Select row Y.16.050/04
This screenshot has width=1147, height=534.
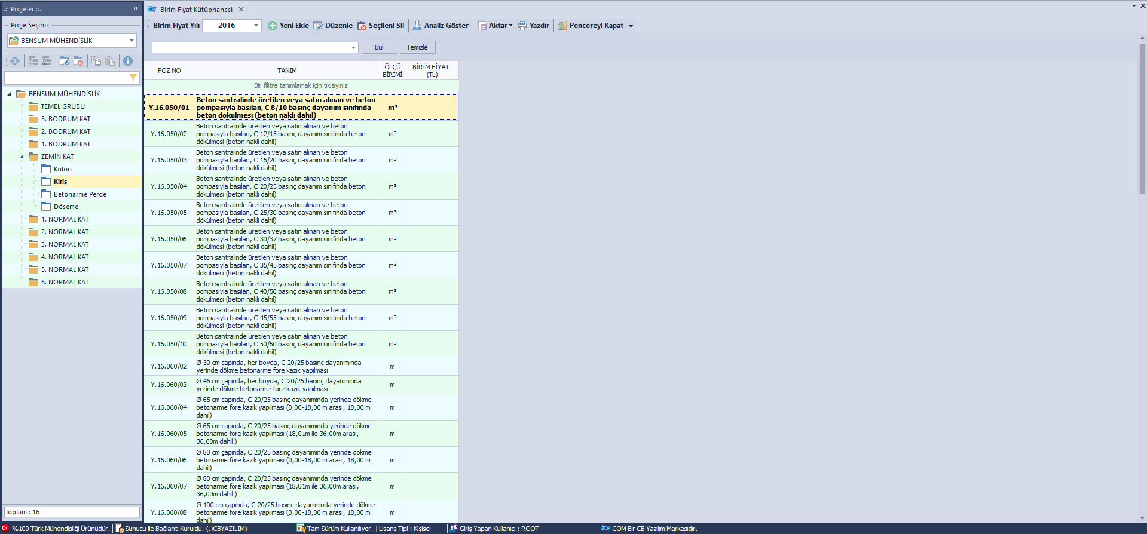pos(301,186)
